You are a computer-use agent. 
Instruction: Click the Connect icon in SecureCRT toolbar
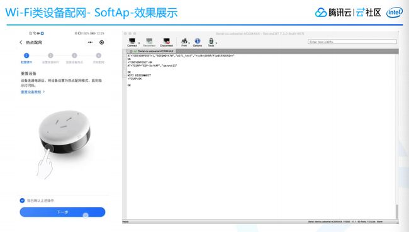(x=132, y=41)
